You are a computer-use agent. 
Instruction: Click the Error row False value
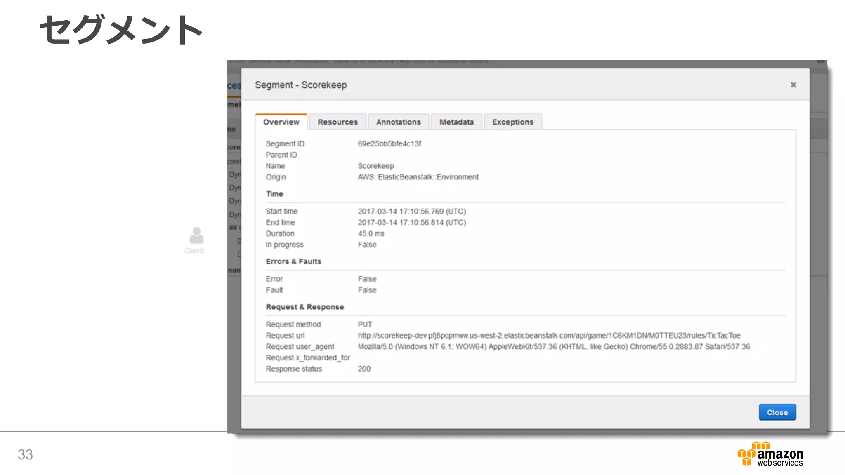coord(367,279)
